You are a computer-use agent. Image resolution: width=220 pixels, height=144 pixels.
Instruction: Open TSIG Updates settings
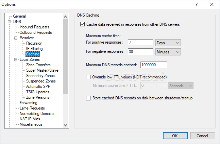38,92
